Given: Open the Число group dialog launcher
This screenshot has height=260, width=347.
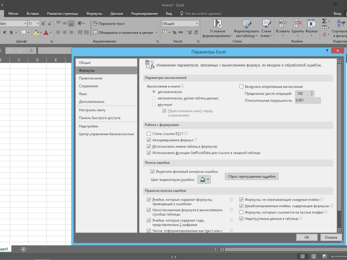Looking at the screenshot, I should pos(198,41).
